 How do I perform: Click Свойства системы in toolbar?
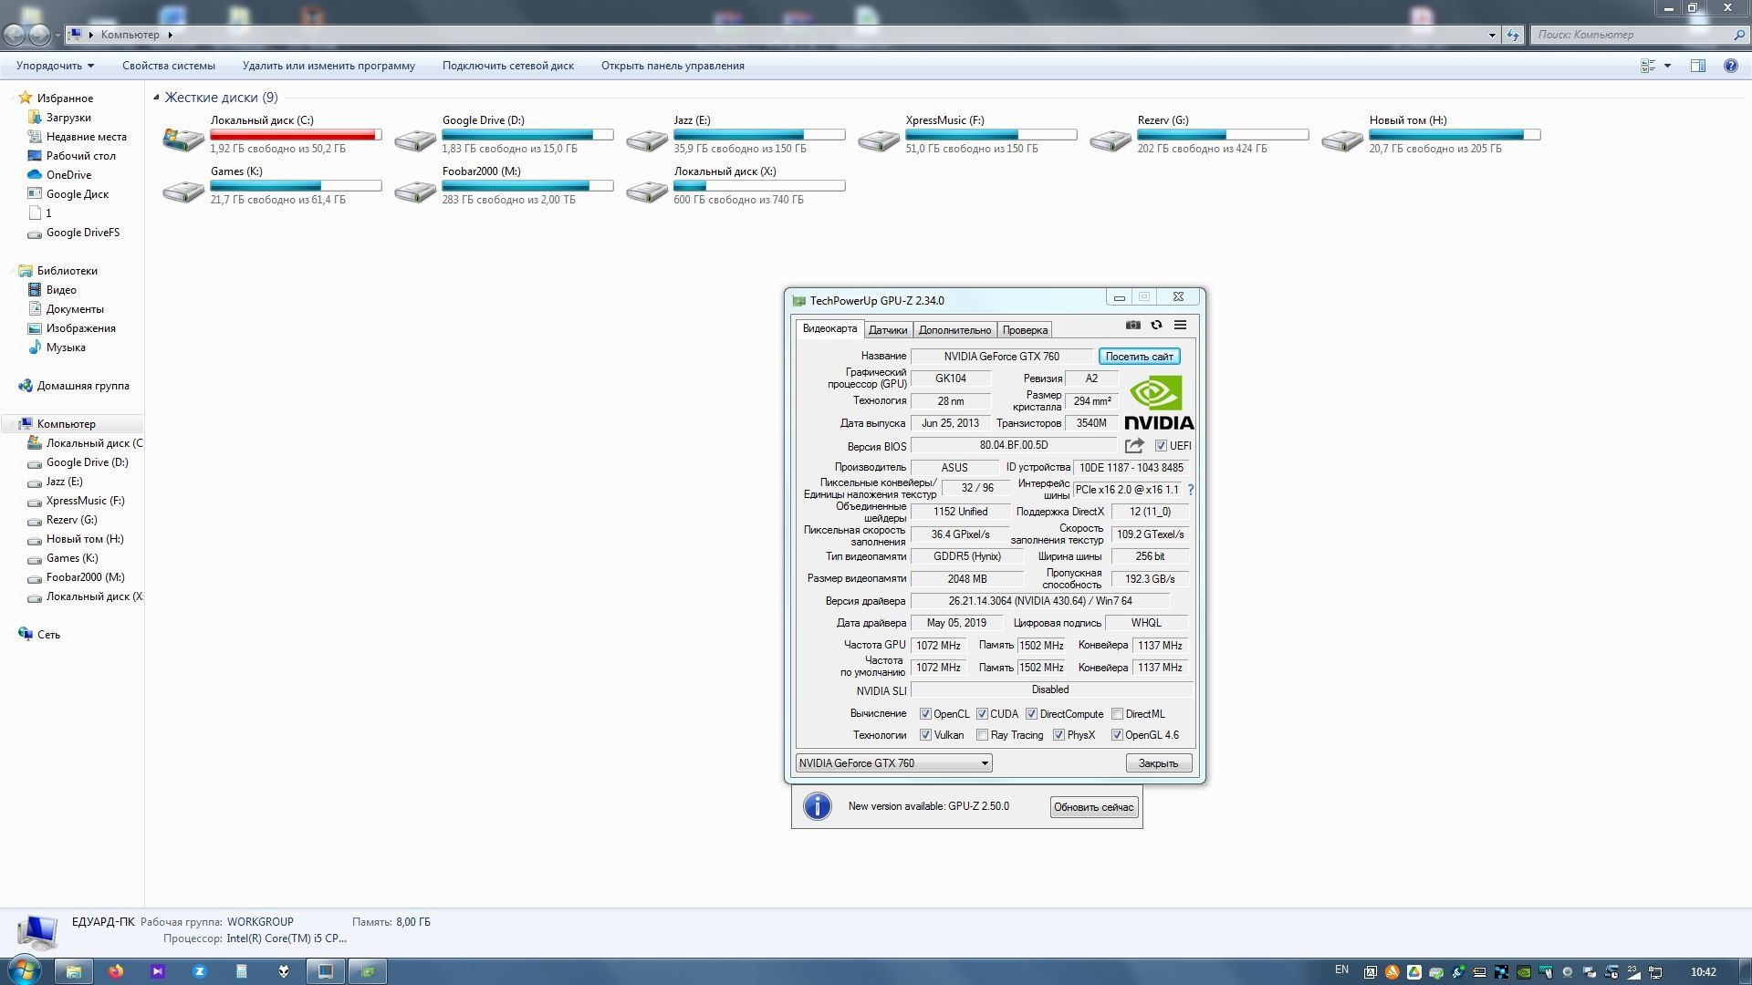[169, 66]
